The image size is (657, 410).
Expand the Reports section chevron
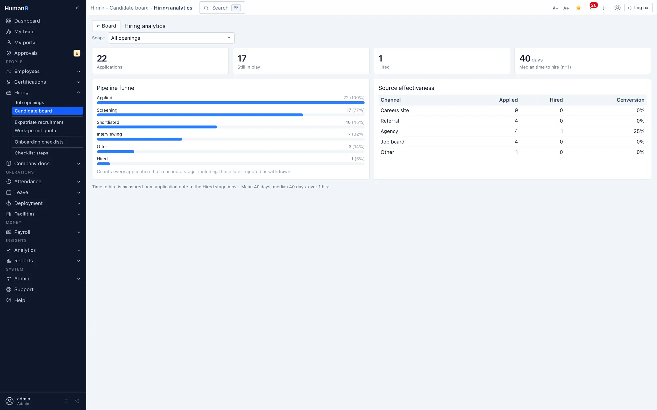click(x=79, y=261)
